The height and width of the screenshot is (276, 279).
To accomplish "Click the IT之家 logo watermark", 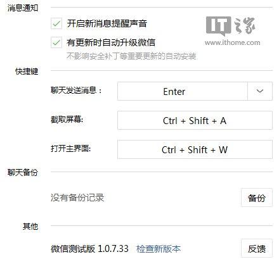I will (231, 26).
